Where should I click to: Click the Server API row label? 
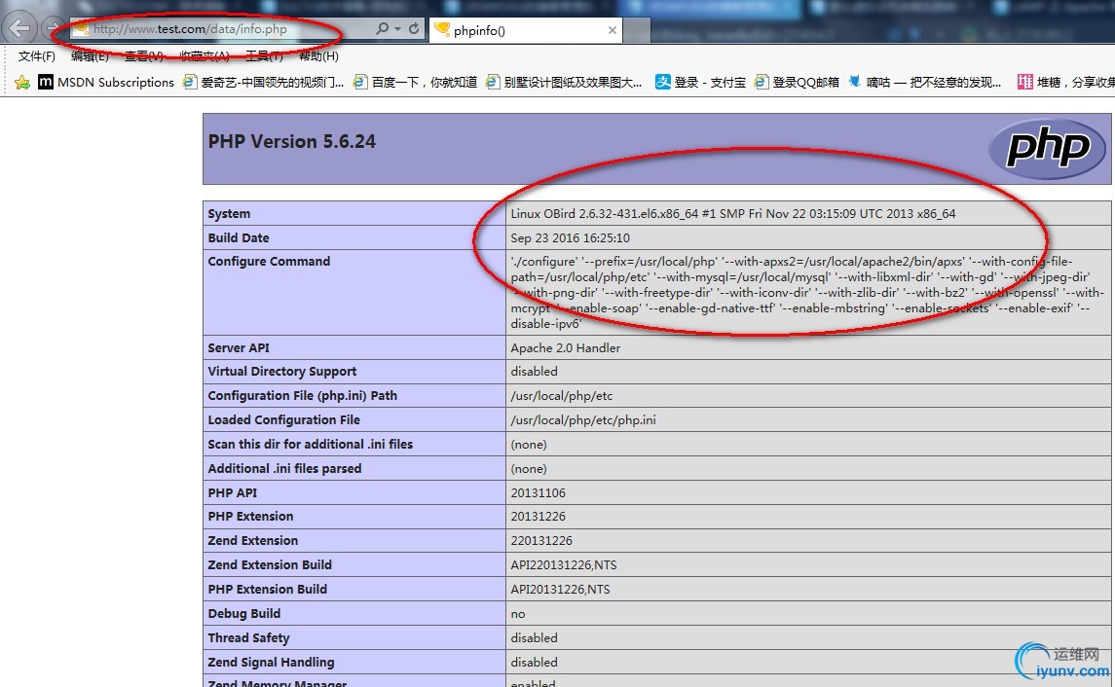coord(239,348)
